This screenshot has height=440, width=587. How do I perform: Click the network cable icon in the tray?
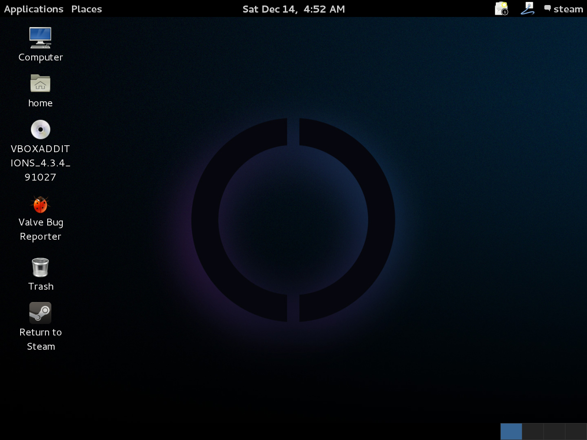(527, 8)
